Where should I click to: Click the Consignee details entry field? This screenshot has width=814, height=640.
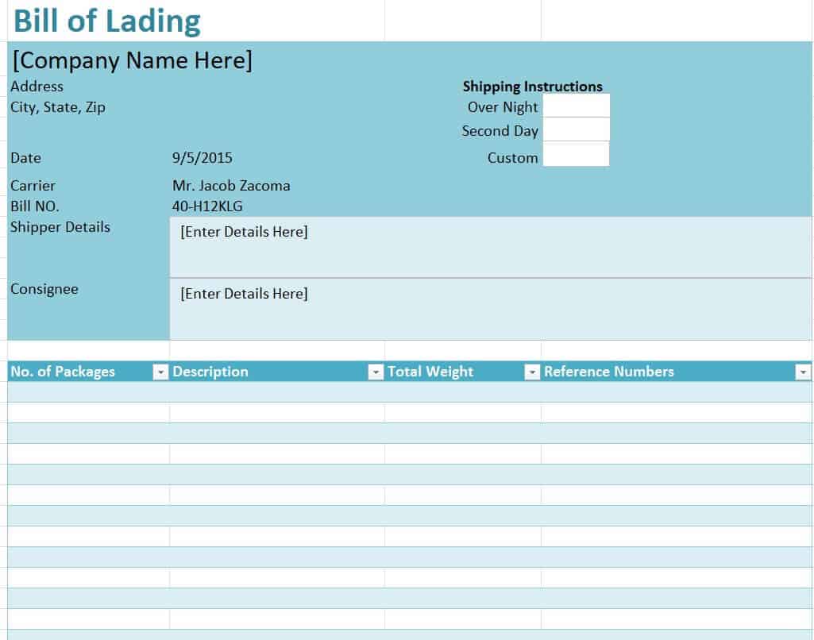point(490,309)
